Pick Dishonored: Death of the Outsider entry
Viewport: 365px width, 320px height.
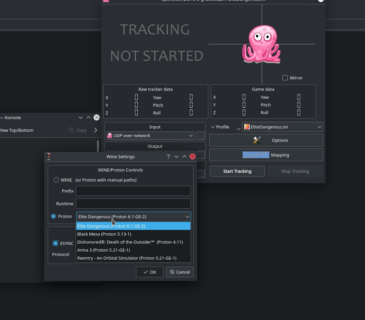133,242
